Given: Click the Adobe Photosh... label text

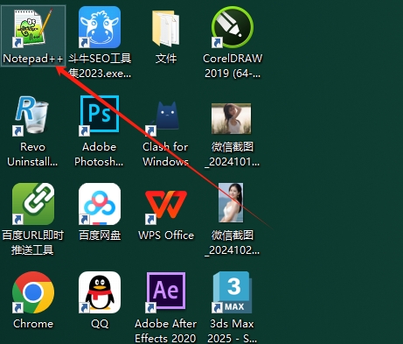Looking at the screenshot, I should [99, 154].
